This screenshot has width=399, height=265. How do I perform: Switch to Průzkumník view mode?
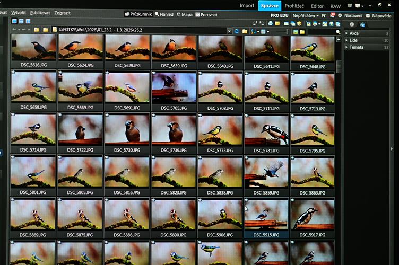tap(138, 15)
